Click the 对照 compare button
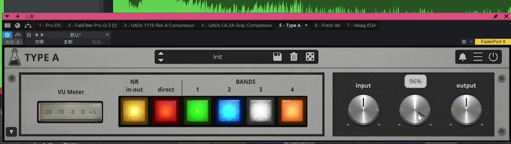511x144 pixels. (x=39, y=42)
